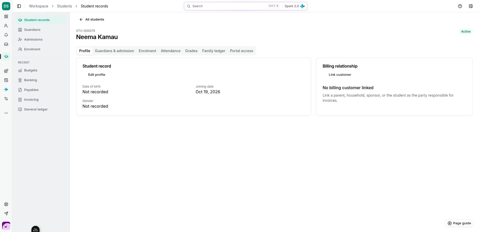Screen dimensions: 479x232
Task: Open the Page guide button
Action: pos(459,223)
